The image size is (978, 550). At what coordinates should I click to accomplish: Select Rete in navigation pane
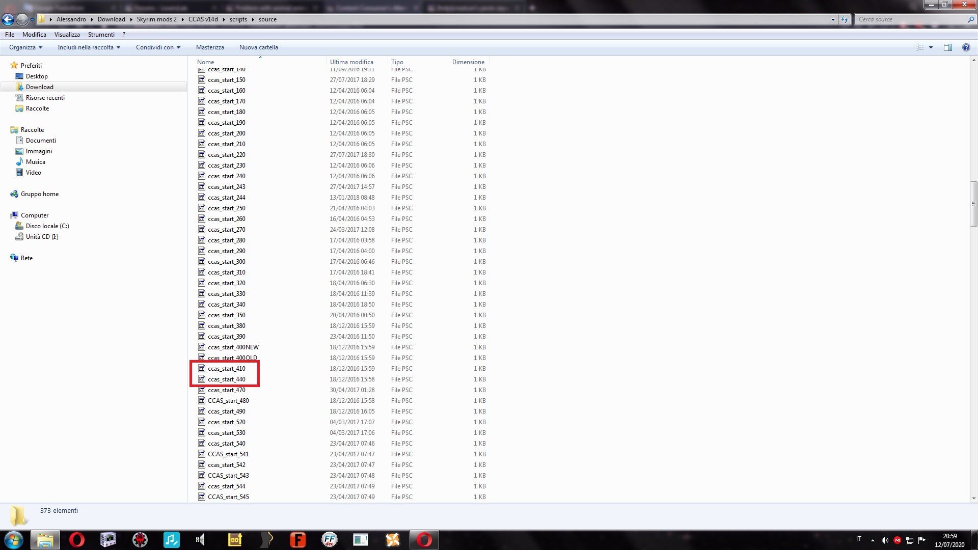coord(26,258)
